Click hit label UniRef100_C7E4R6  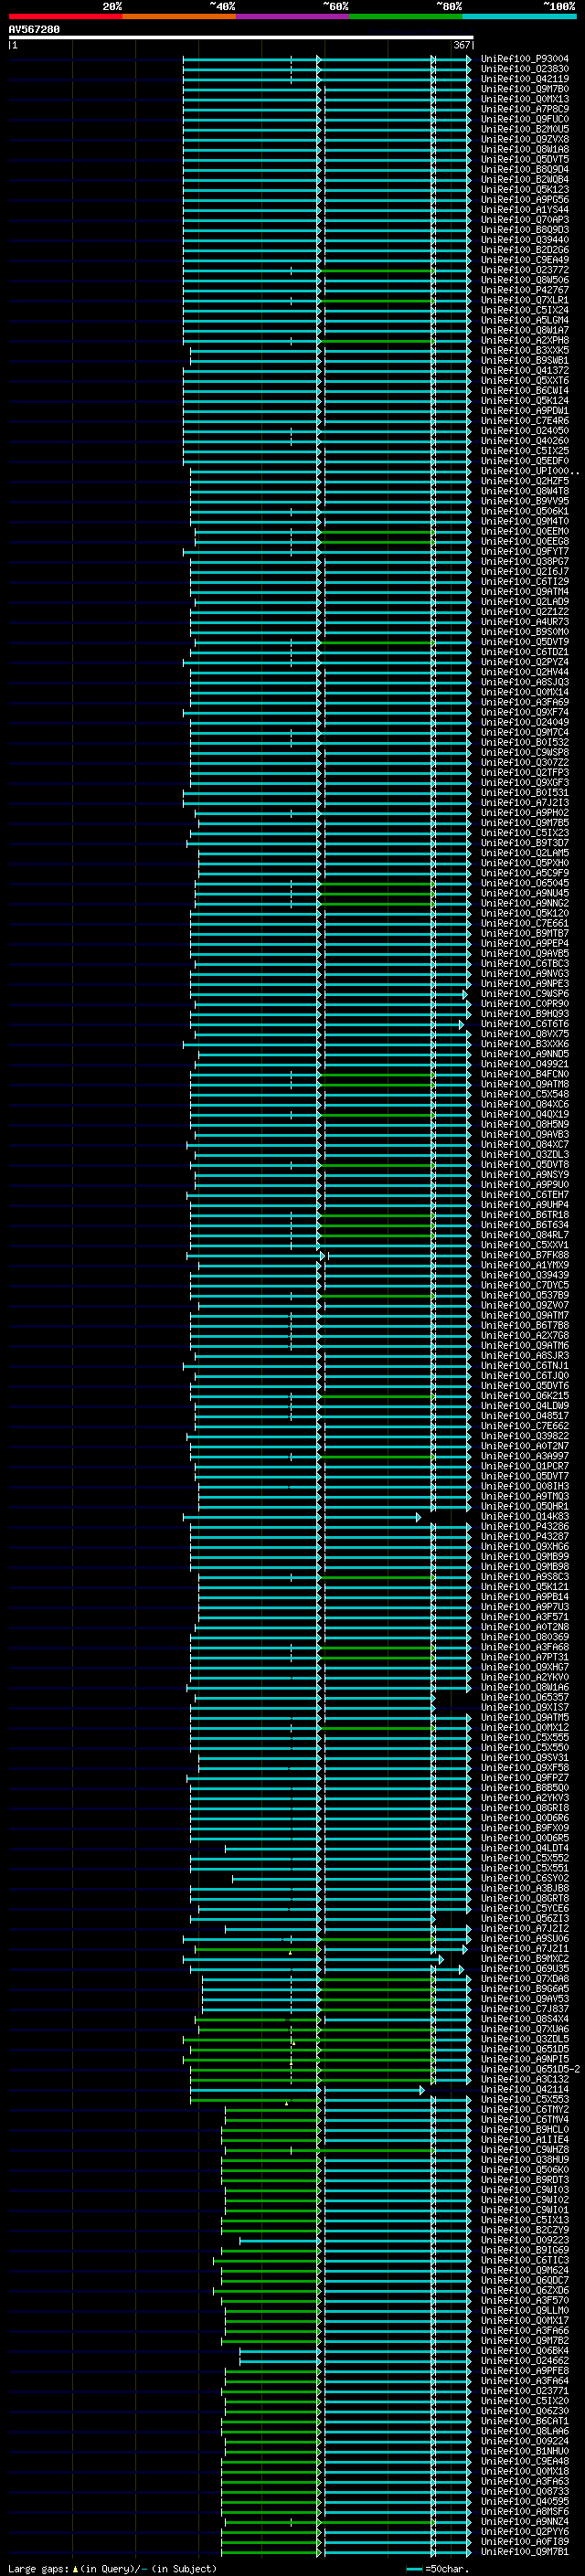[525, 421]
